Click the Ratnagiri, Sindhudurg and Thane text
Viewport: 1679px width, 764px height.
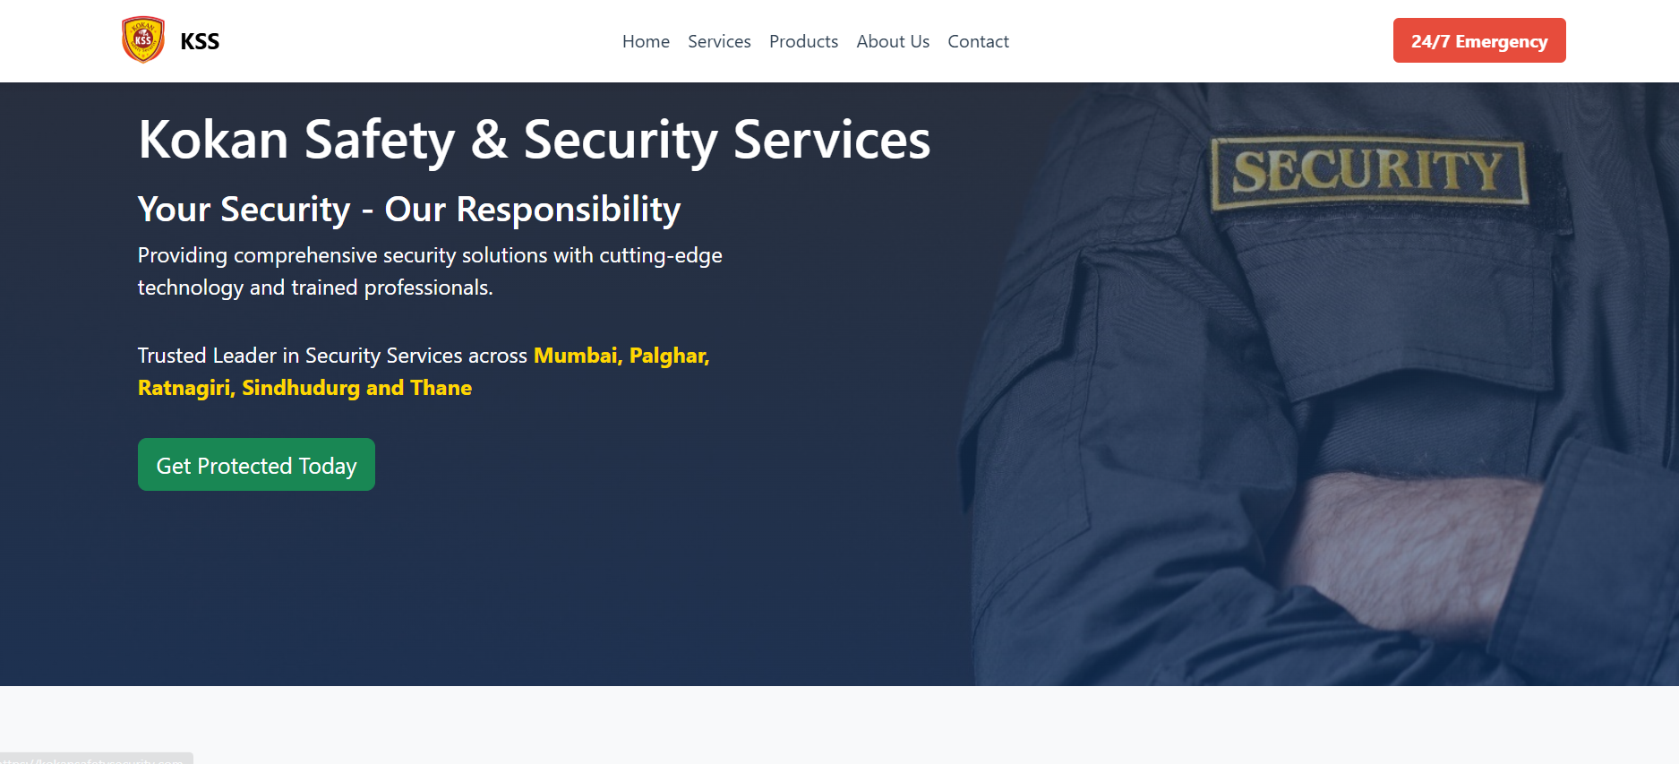click(304, 388)
